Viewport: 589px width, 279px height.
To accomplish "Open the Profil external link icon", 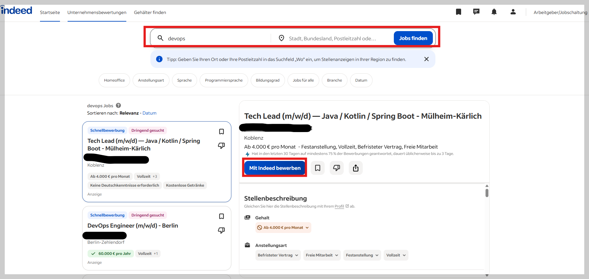I will coord(347,206).
